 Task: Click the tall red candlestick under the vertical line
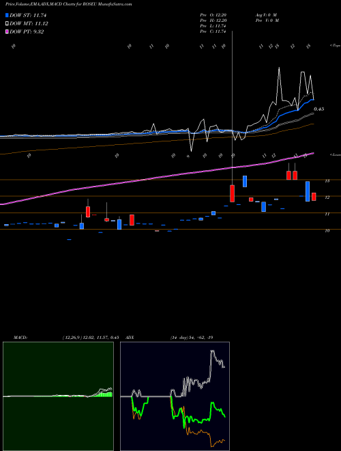pyautogui.click(x=232, y=193)
